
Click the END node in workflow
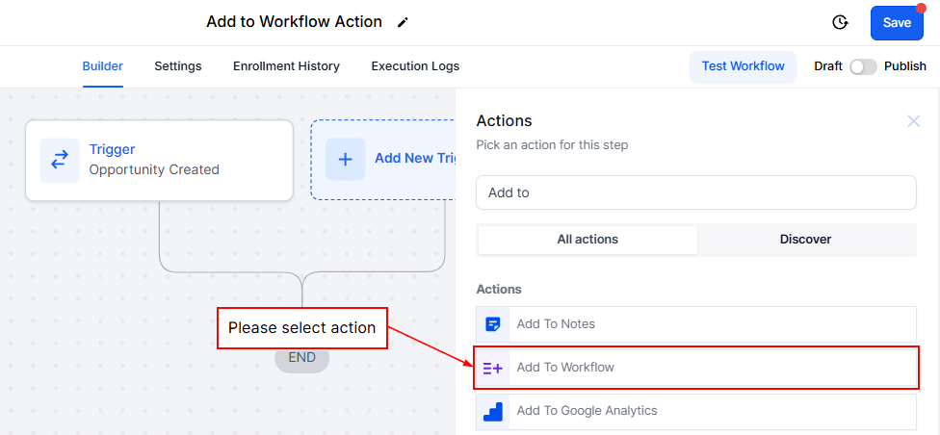pos(301,357)
